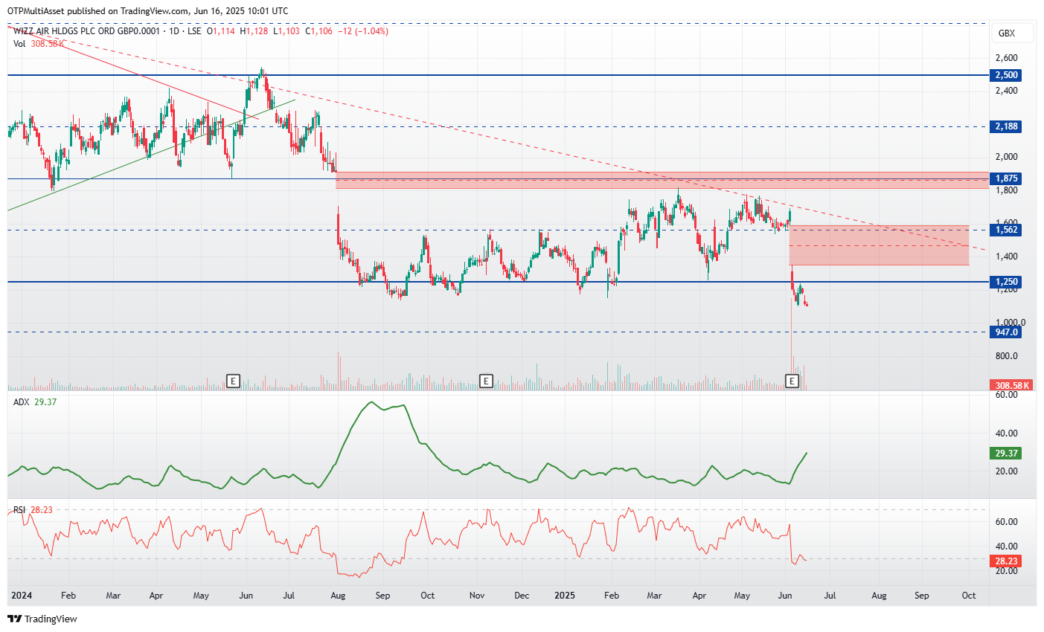The image size is (1044, 632).
Task: Click the closing price C1,106 in the legend
Action: point(318,31)
